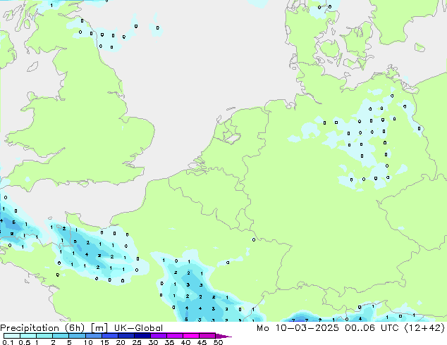The width and height of the screenshot is (447, 345).
Task: Click the 20–25 dark blue legend swatch
Action: coord(126,336)
